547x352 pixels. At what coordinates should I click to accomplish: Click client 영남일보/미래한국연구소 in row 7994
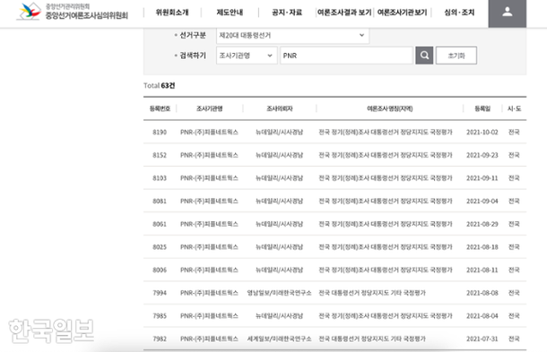tap(279, 293)
